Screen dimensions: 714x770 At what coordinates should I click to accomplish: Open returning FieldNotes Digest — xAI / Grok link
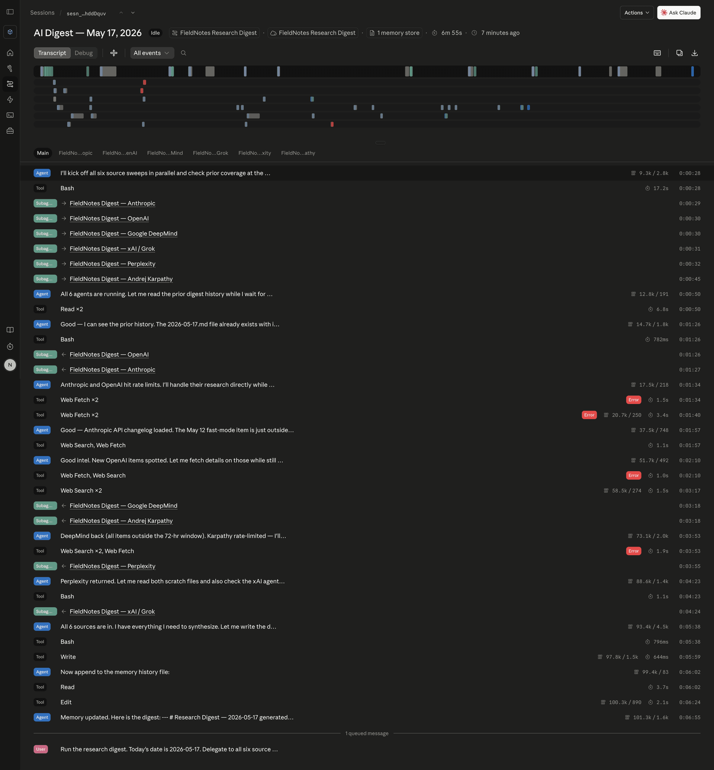click(112, 612)
